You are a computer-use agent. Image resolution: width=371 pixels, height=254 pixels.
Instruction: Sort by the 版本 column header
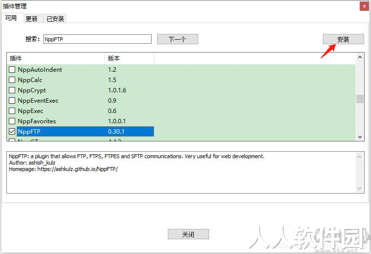pos(129,58)
